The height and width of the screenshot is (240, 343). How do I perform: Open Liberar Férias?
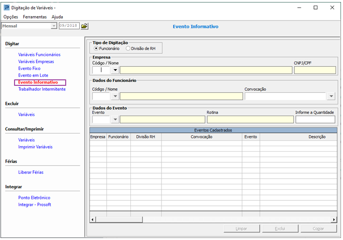(x=31, y=172)
